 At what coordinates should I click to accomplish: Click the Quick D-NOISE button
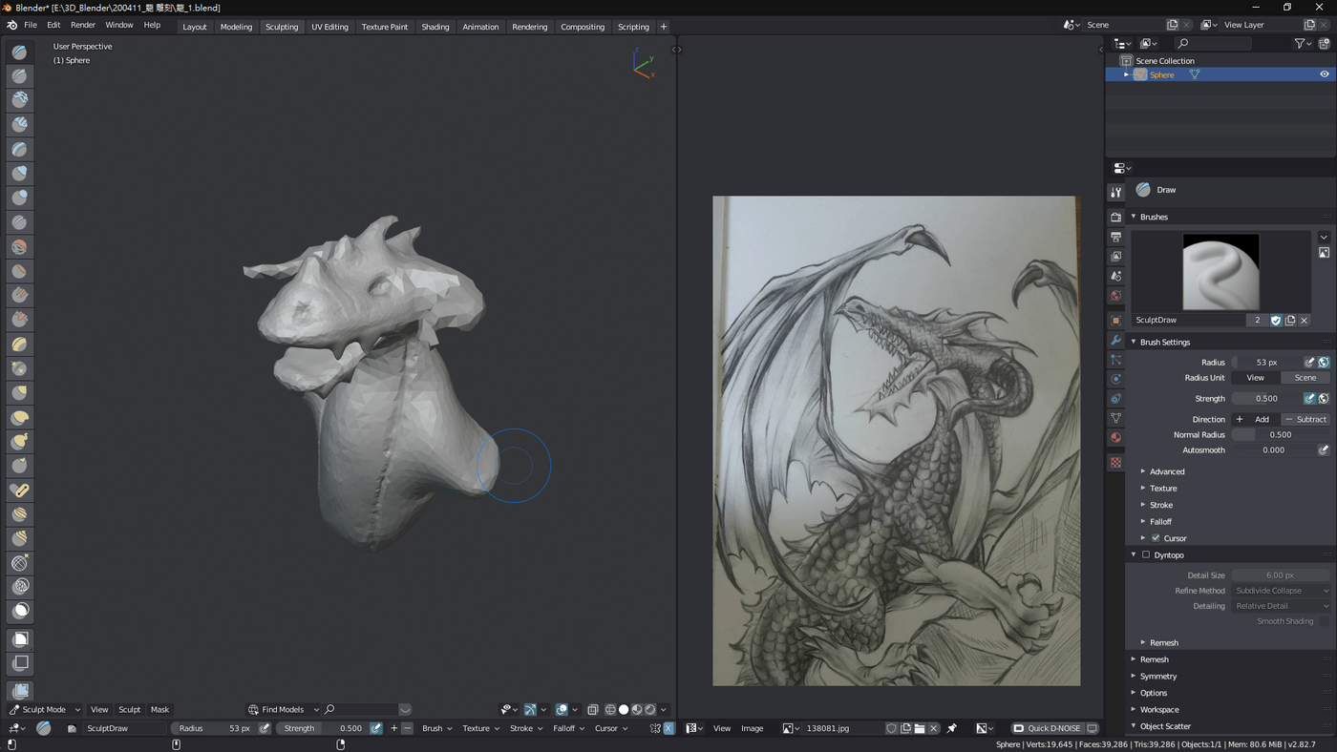1048,728
